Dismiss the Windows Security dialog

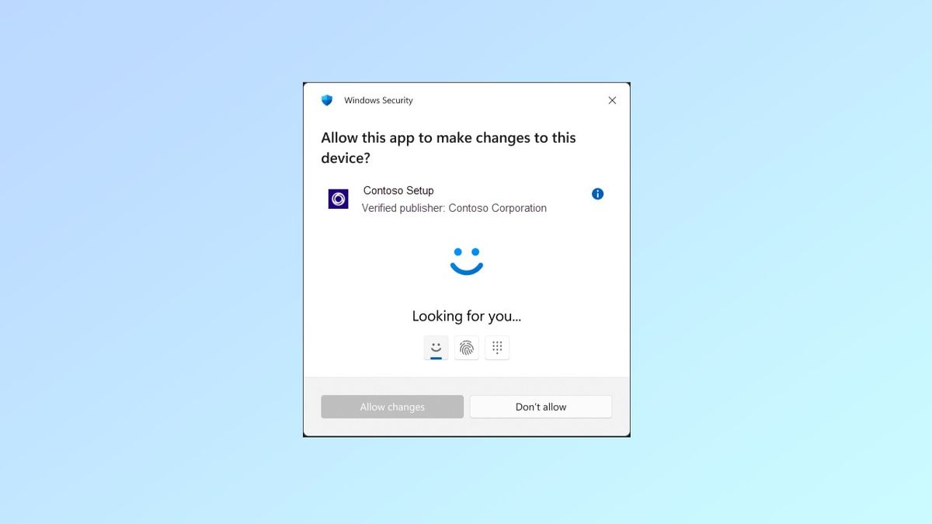(612, 100)
